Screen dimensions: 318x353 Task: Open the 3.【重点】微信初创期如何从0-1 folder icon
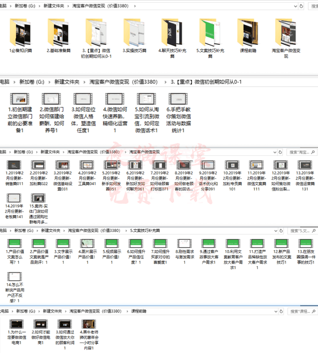point(96,32)
